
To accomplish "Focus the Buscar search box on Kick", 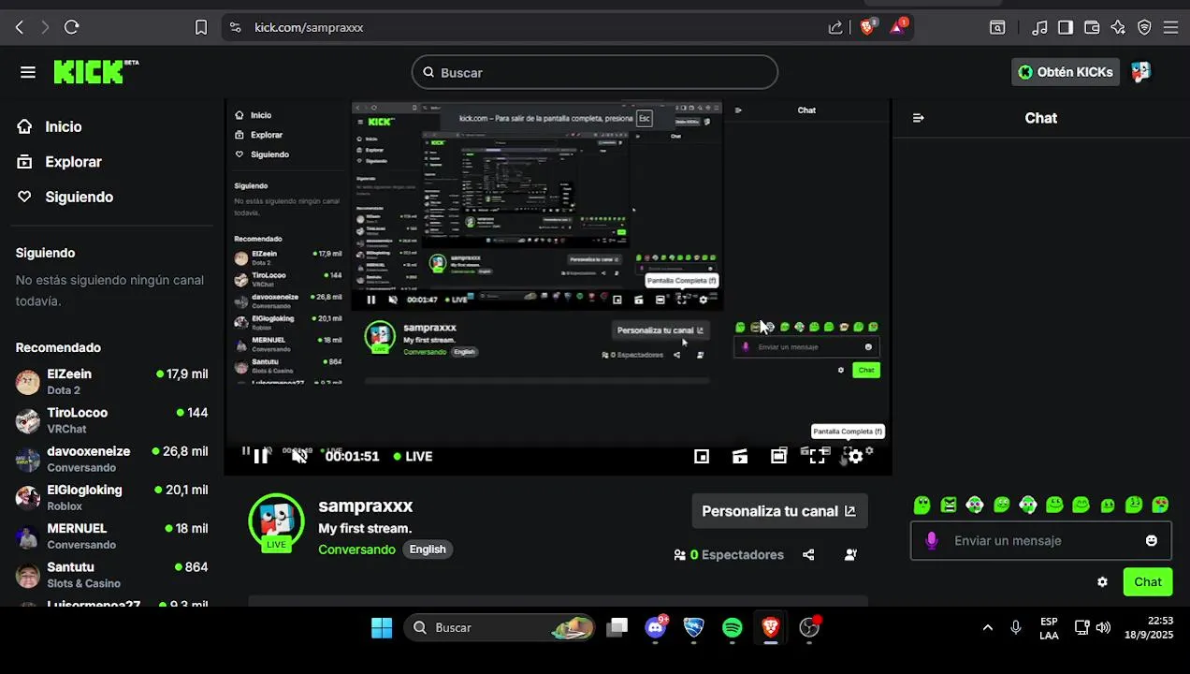I will (x=594, y=72).
